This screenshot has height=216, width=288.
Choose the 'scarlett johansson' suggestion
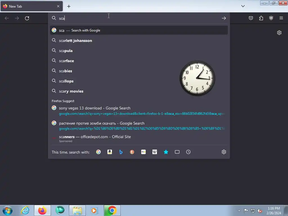click(139, 40)
